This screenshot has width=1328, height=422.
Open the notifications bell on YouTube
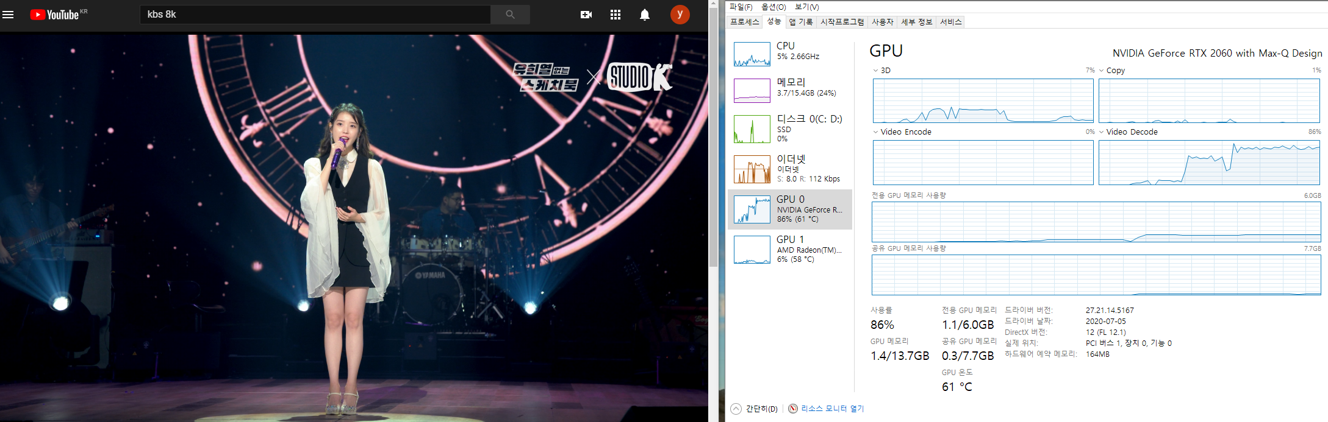[x=645, y=15]
